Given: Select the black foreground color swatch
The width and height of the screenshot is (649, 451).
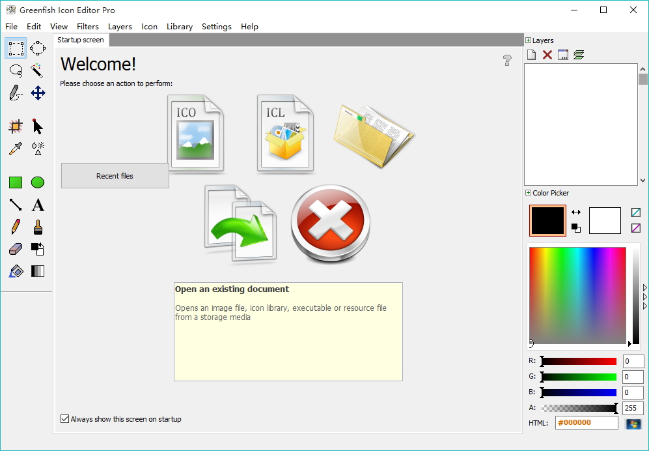Looking at the screenshot, I should [x=547, y=220].
